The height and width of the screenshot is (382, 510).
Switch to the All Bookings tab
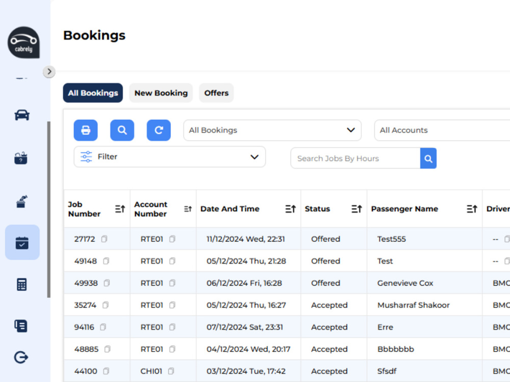tap(93, 93)
